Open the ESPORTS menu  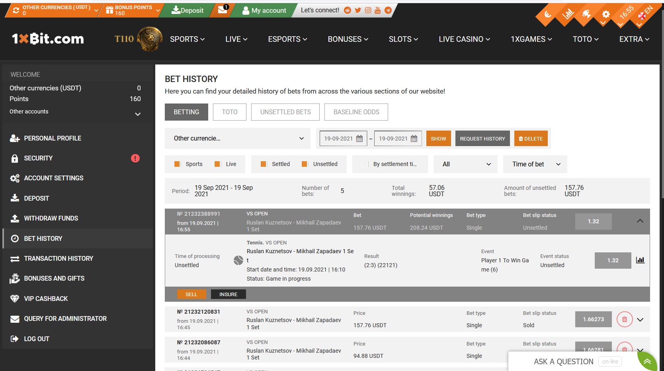288,39
